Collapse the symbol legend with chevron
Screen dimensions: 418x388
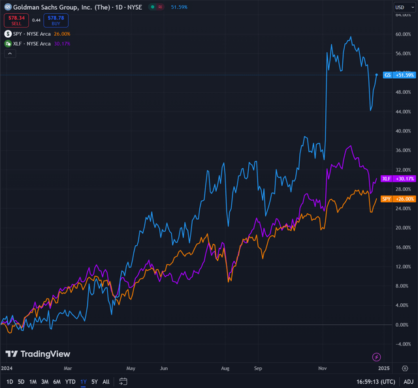tap(10, 53)
